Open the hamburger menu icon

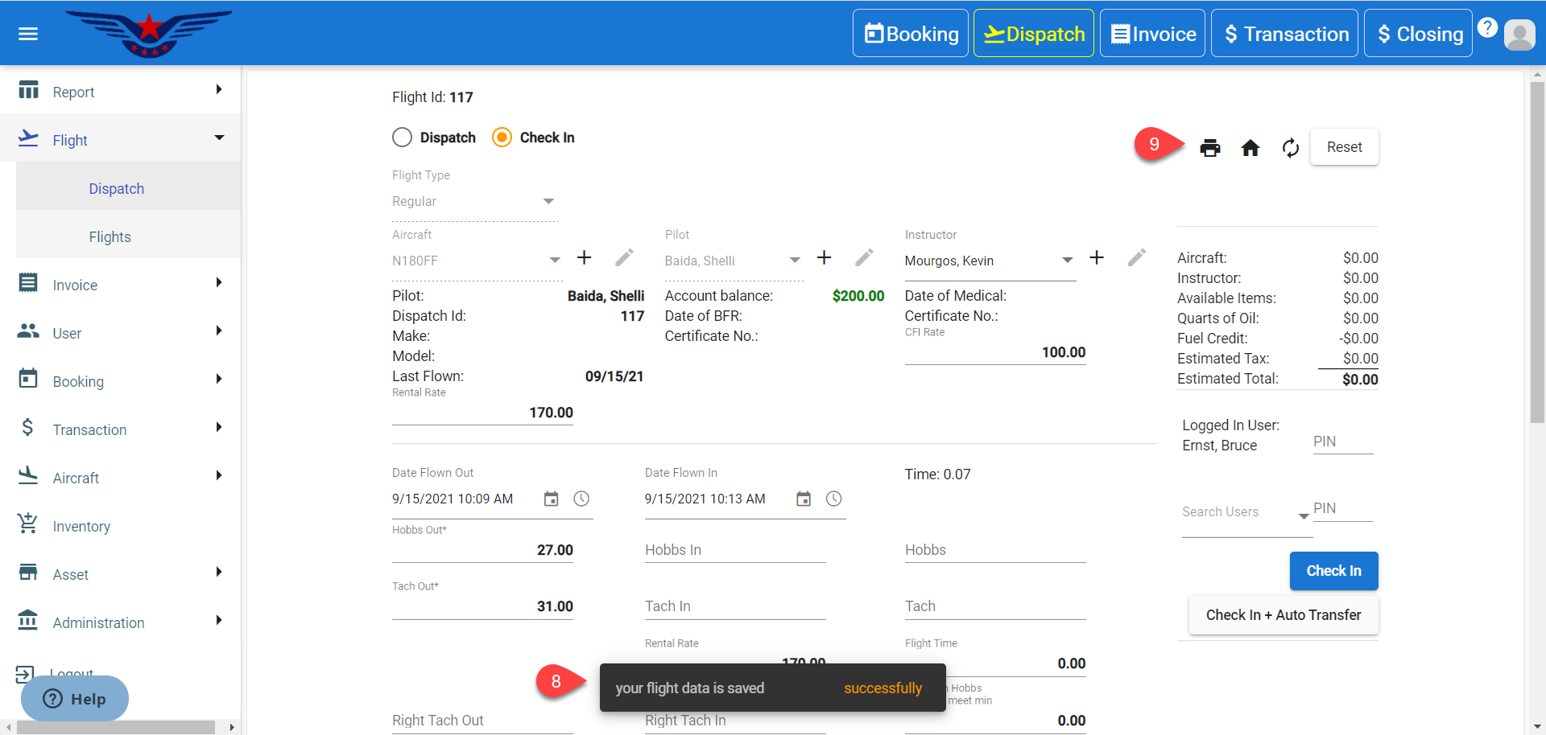(x=28, y=34)
